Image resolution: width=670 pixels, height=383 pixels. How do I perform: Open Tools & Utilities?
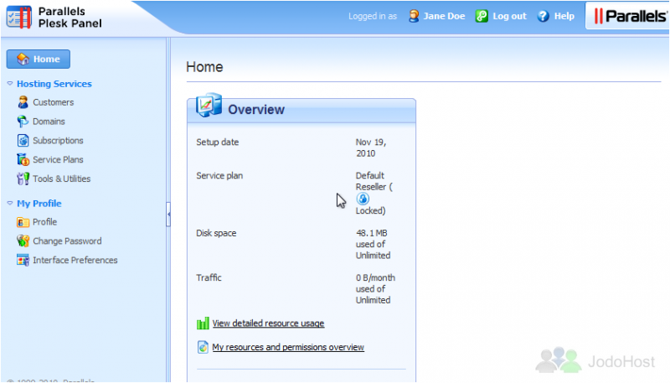(x=61, y=179)
